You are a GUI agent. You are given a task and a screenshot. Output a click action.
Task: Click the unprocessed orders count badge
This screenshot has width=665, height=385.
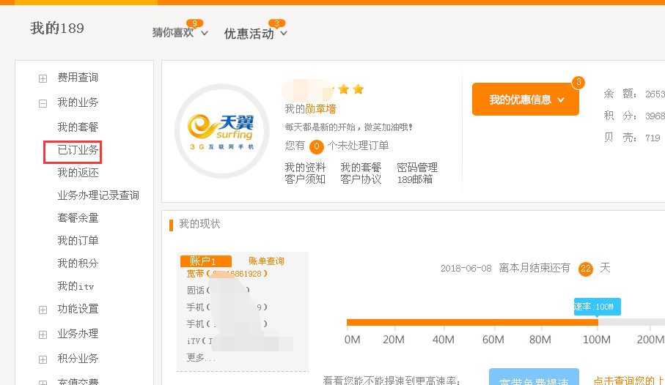pos(317,146)
